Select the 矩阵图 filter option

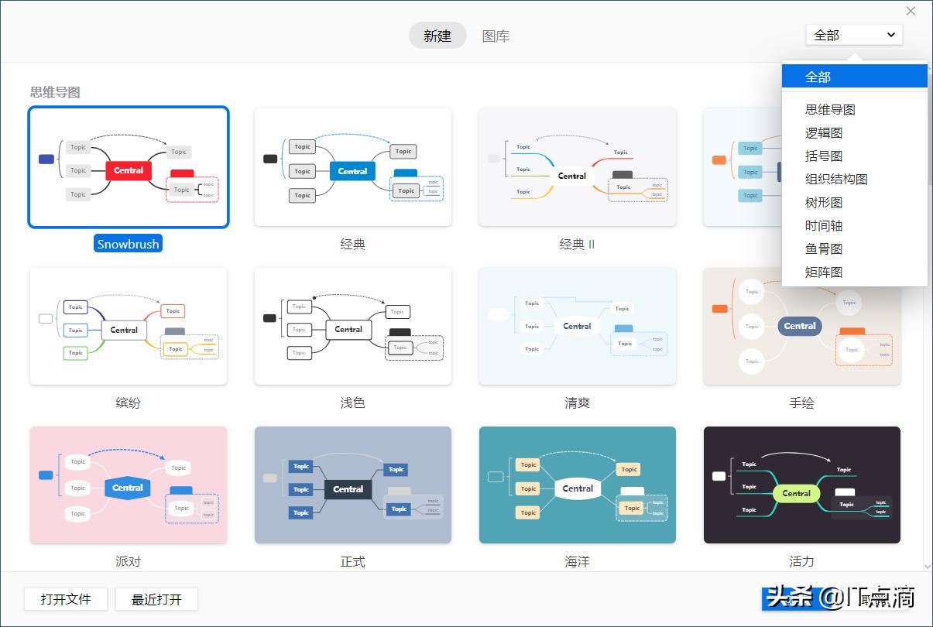[824, 272]
